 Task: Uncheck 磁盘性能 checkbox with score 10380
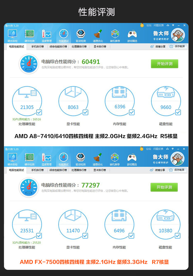click(x=178, y=236)
